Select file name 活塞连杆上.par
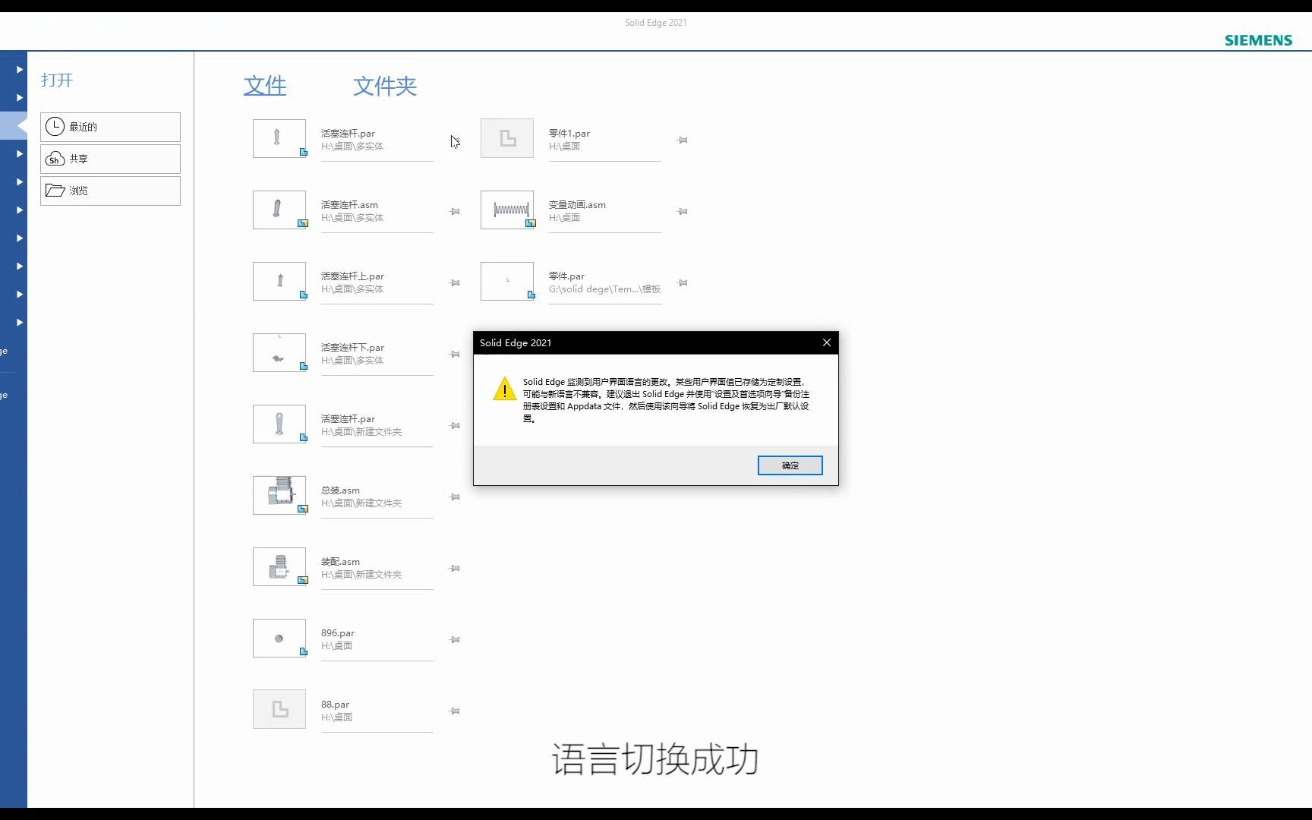This screenshot has height=820, width=1312. pyautogui.click(x=352, y=276)
